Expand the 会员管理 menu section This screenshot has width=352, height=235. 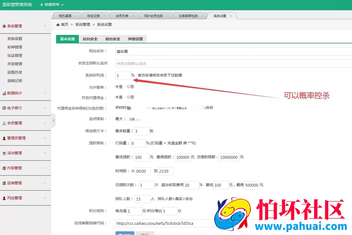point(25,123)
